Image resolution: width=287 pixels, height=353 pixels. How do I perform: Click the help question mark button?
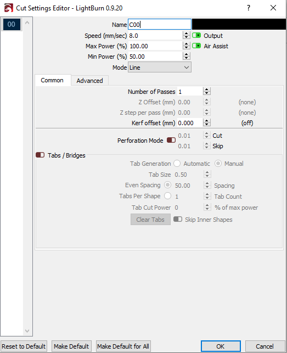248,8
